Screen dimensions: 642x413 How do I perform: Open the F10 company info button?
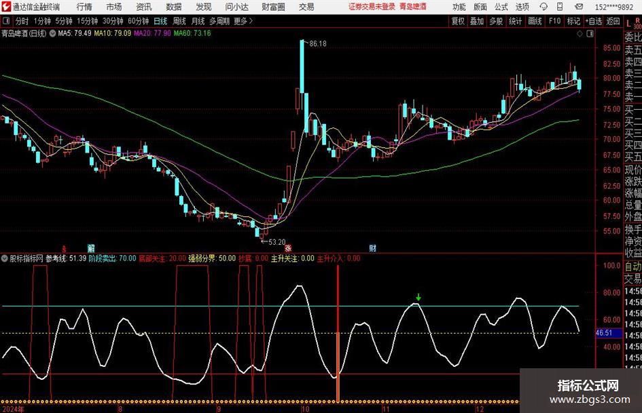pos(554,21)
